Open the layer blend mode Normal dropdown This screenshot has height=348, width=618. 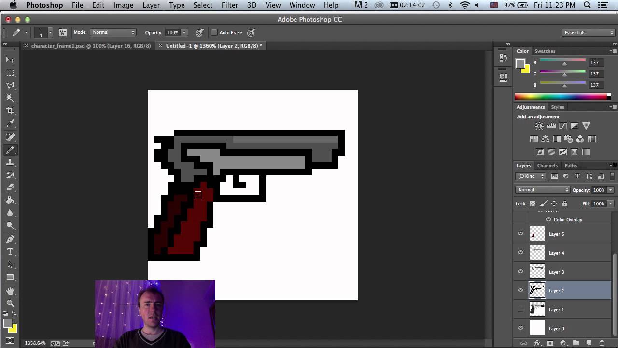coord(543,190)
